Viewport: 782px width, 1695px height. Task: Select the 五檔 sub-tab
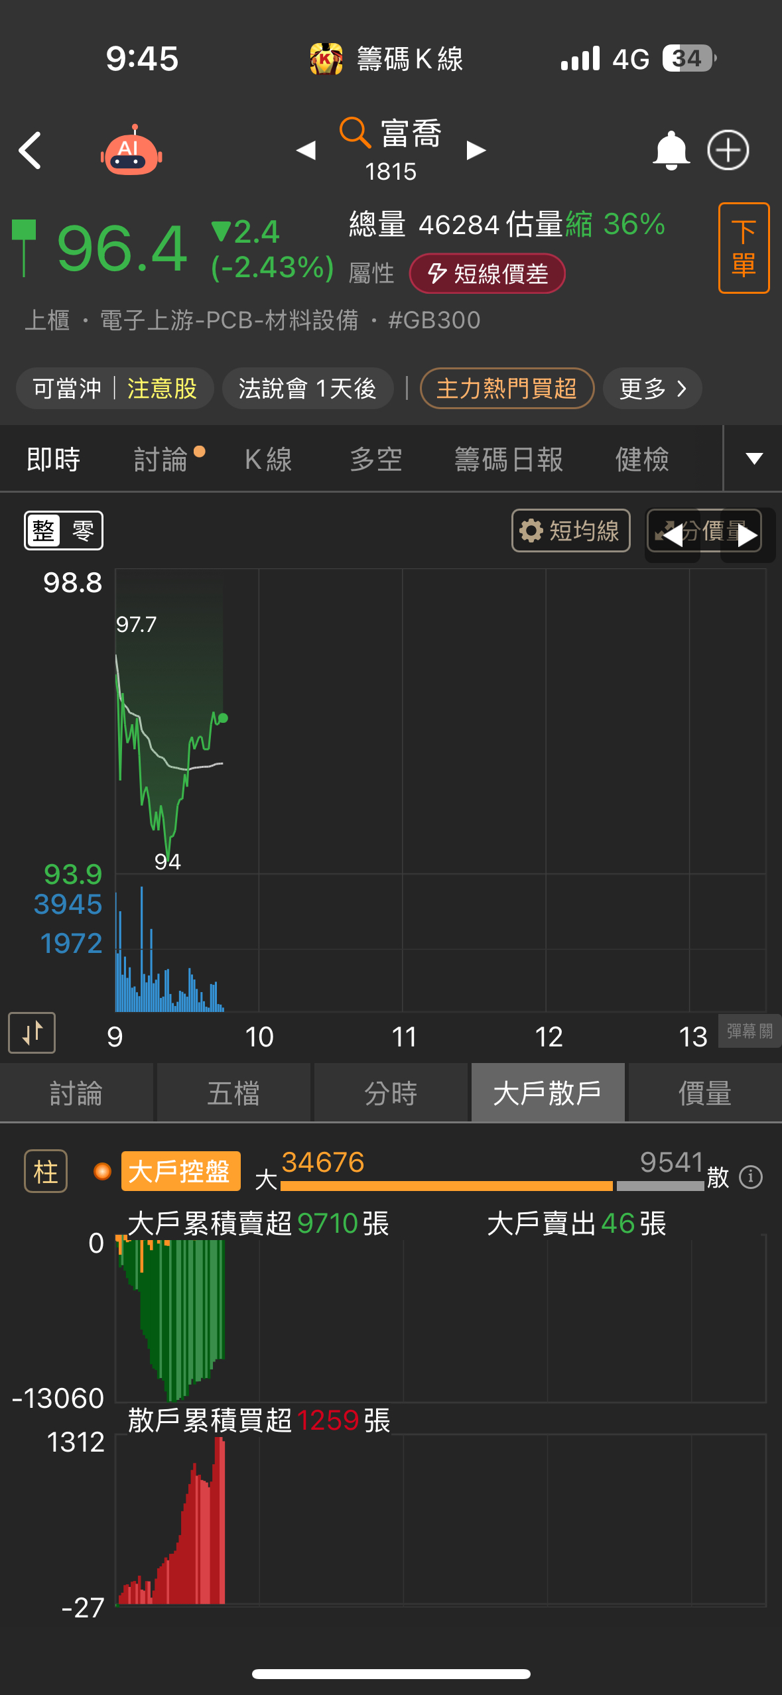pyautogui.click(x=233, y=1093)
